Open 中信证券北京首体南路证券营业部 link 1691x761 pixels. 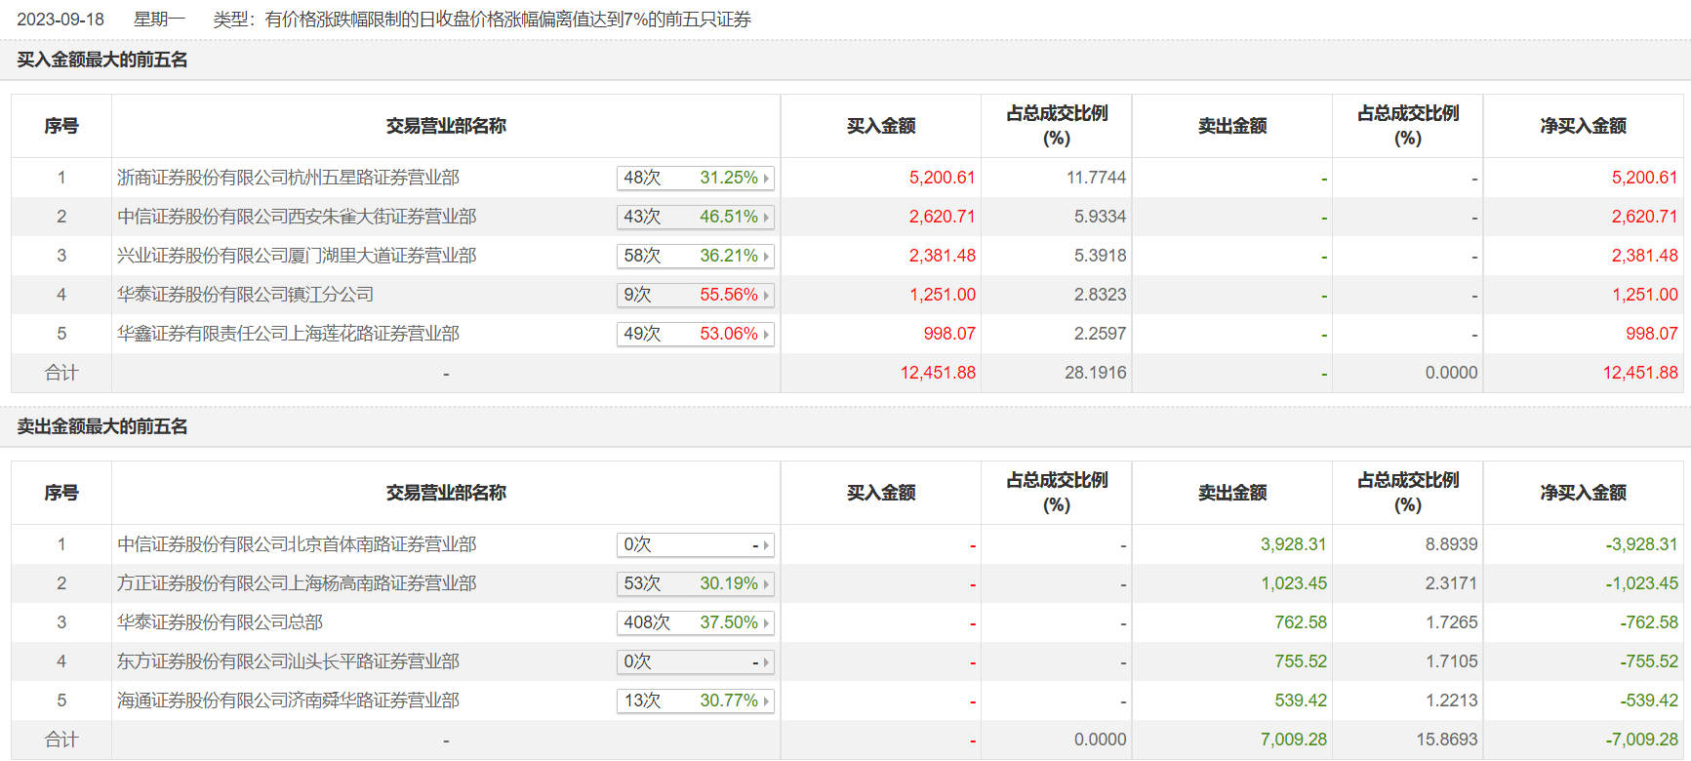pyautogui.click(x=297, y=544)
